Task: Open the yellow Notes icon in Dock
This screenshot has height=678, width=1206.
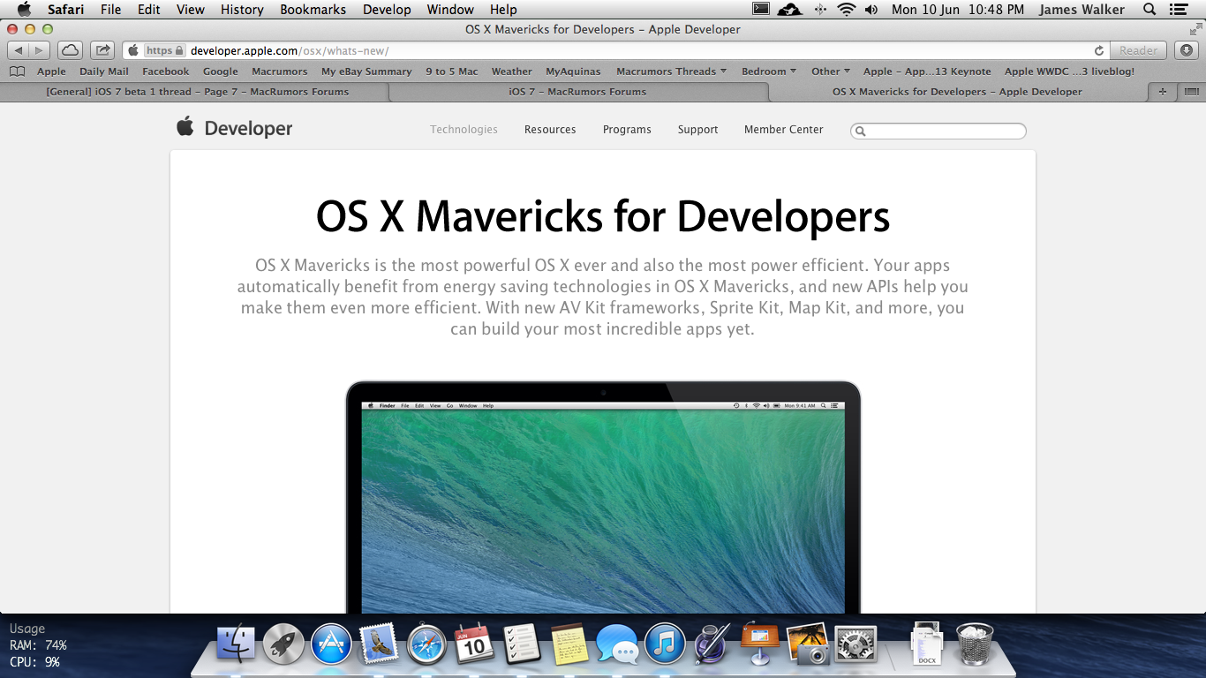Action: point(569,644)
